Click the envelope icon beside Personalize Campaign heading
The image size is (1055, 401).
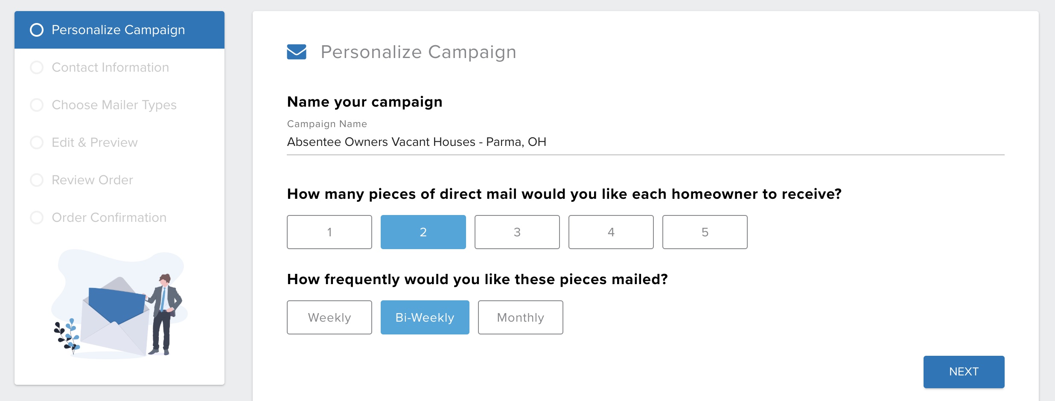pyautogui.click(x=297, y=52)
